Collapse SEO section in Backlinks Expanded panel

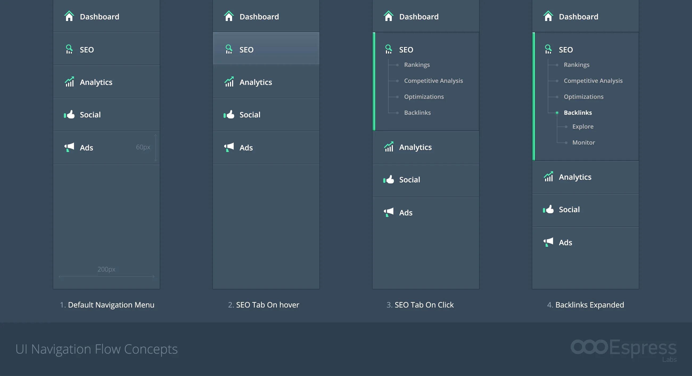point(566,50)
